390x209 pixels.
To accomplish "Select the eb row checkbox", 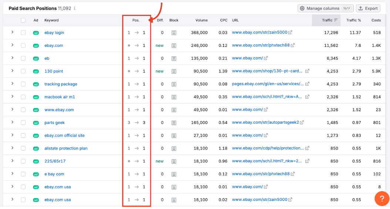I will coord(23,58).
